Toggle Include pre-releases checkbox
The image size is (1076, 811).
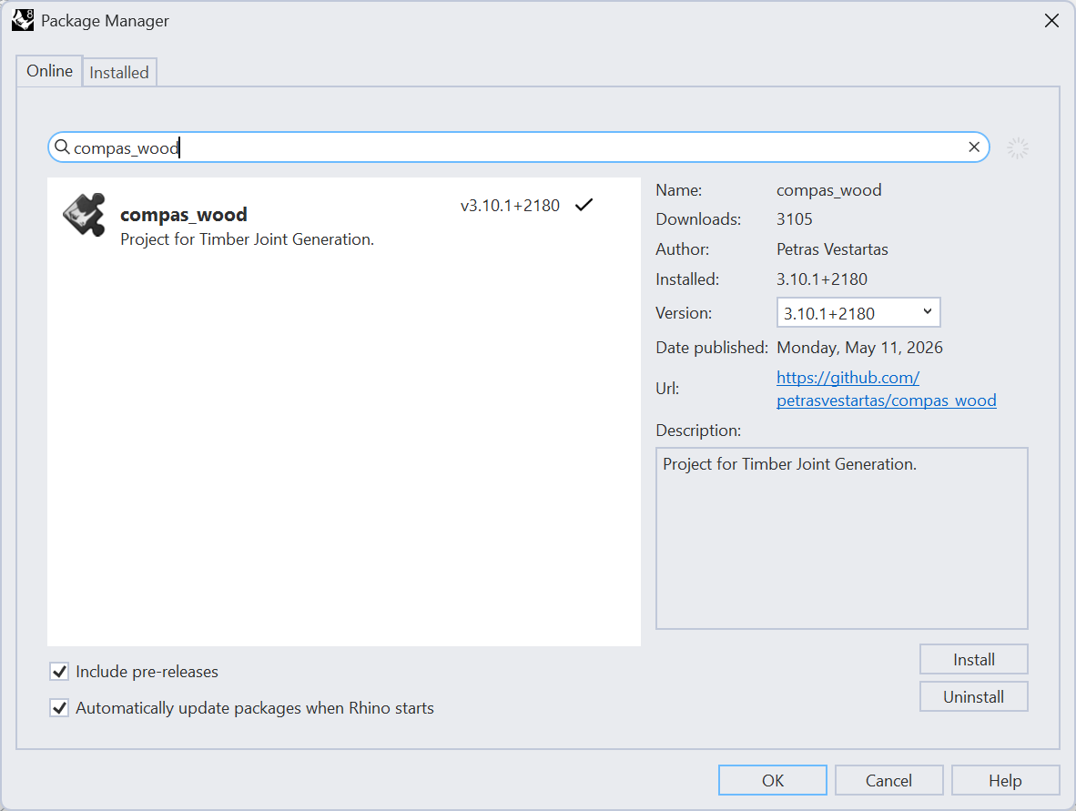coord(60,671)
